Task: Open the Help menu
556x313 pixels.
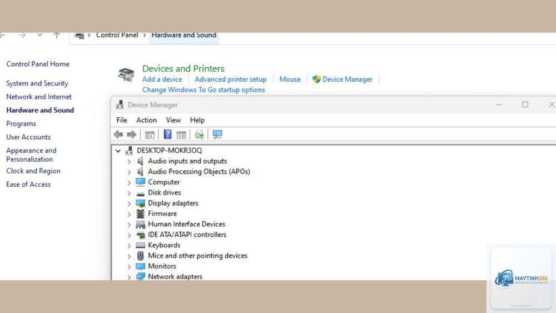Action: (x=197, y=120)
